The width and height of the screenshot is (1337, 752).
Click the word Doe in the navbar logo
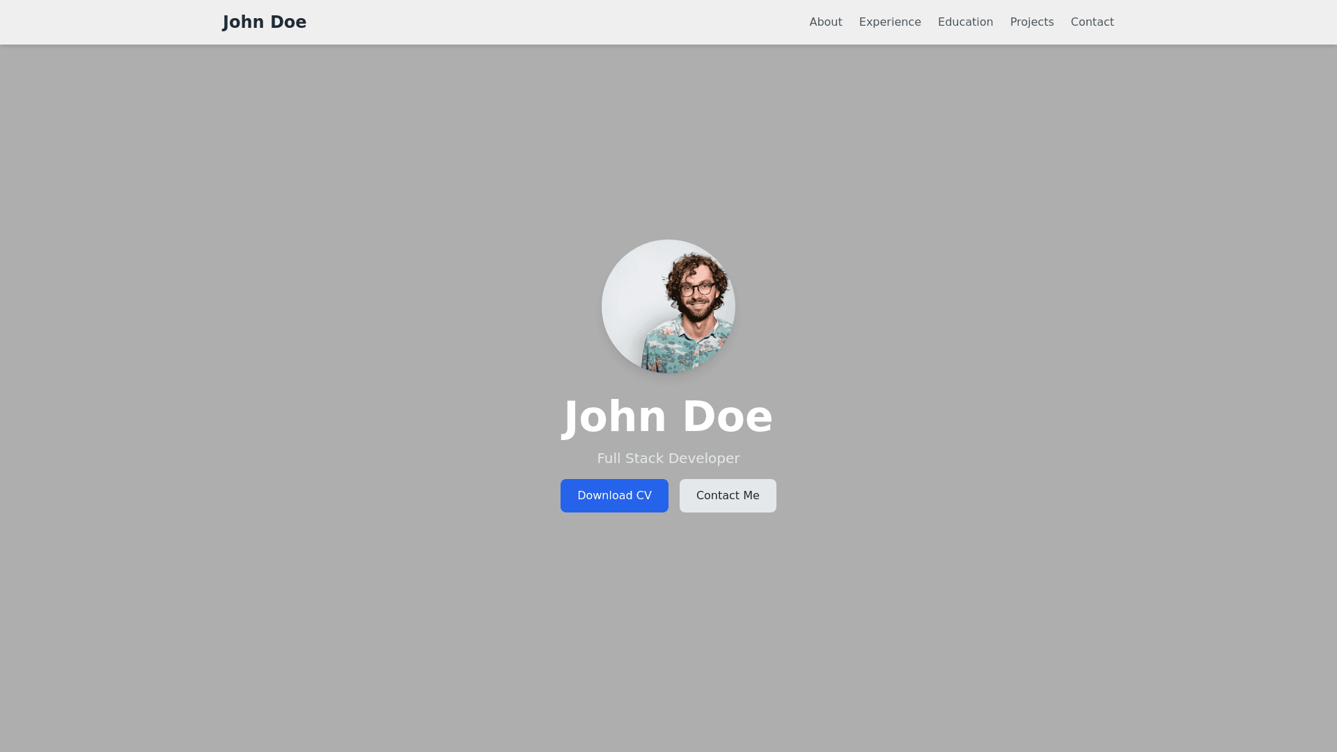[288, 22]
